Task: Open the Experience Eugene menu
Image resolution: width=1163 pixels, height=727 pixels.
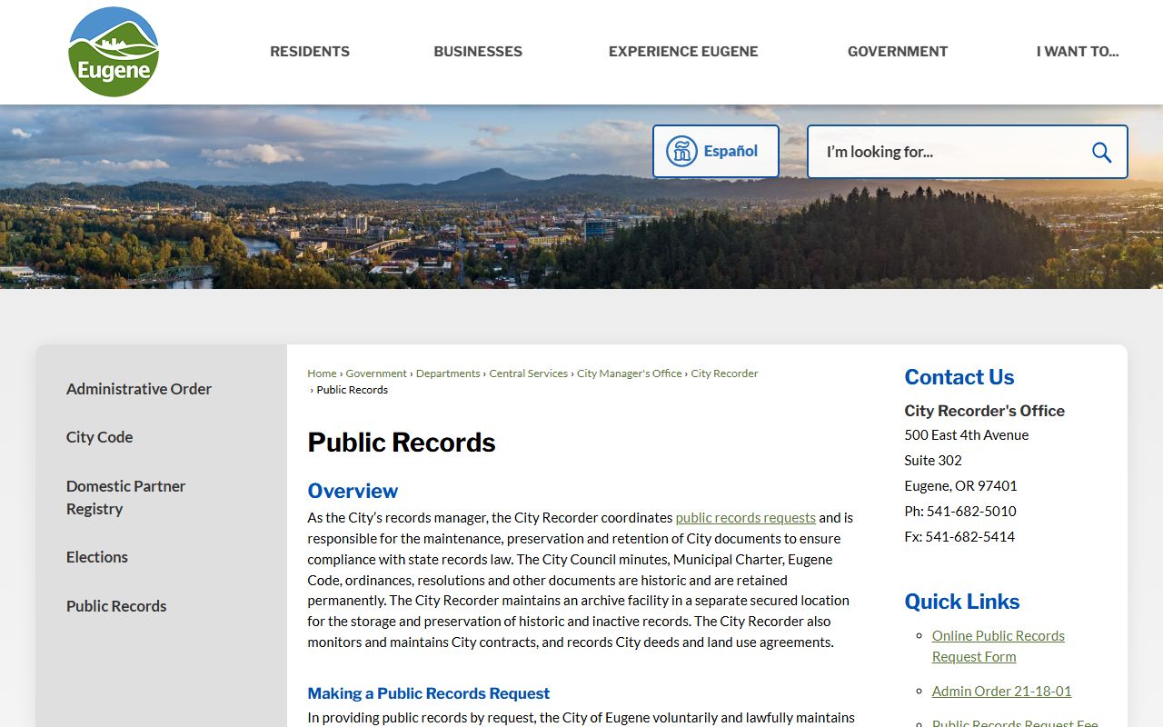Action: pos(683,52)
